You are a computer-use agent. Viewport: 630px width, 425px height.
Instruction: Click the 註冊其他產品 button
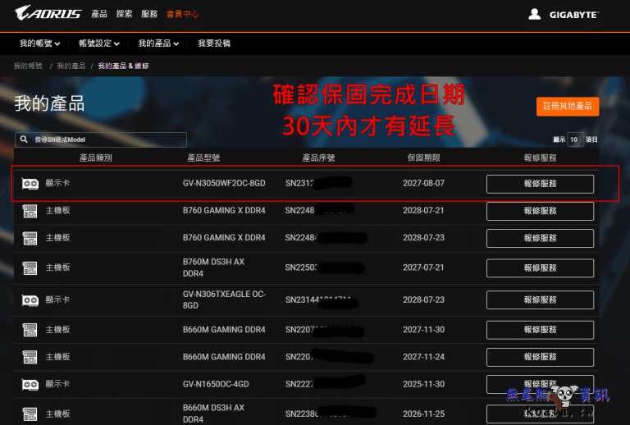(568, 107)
